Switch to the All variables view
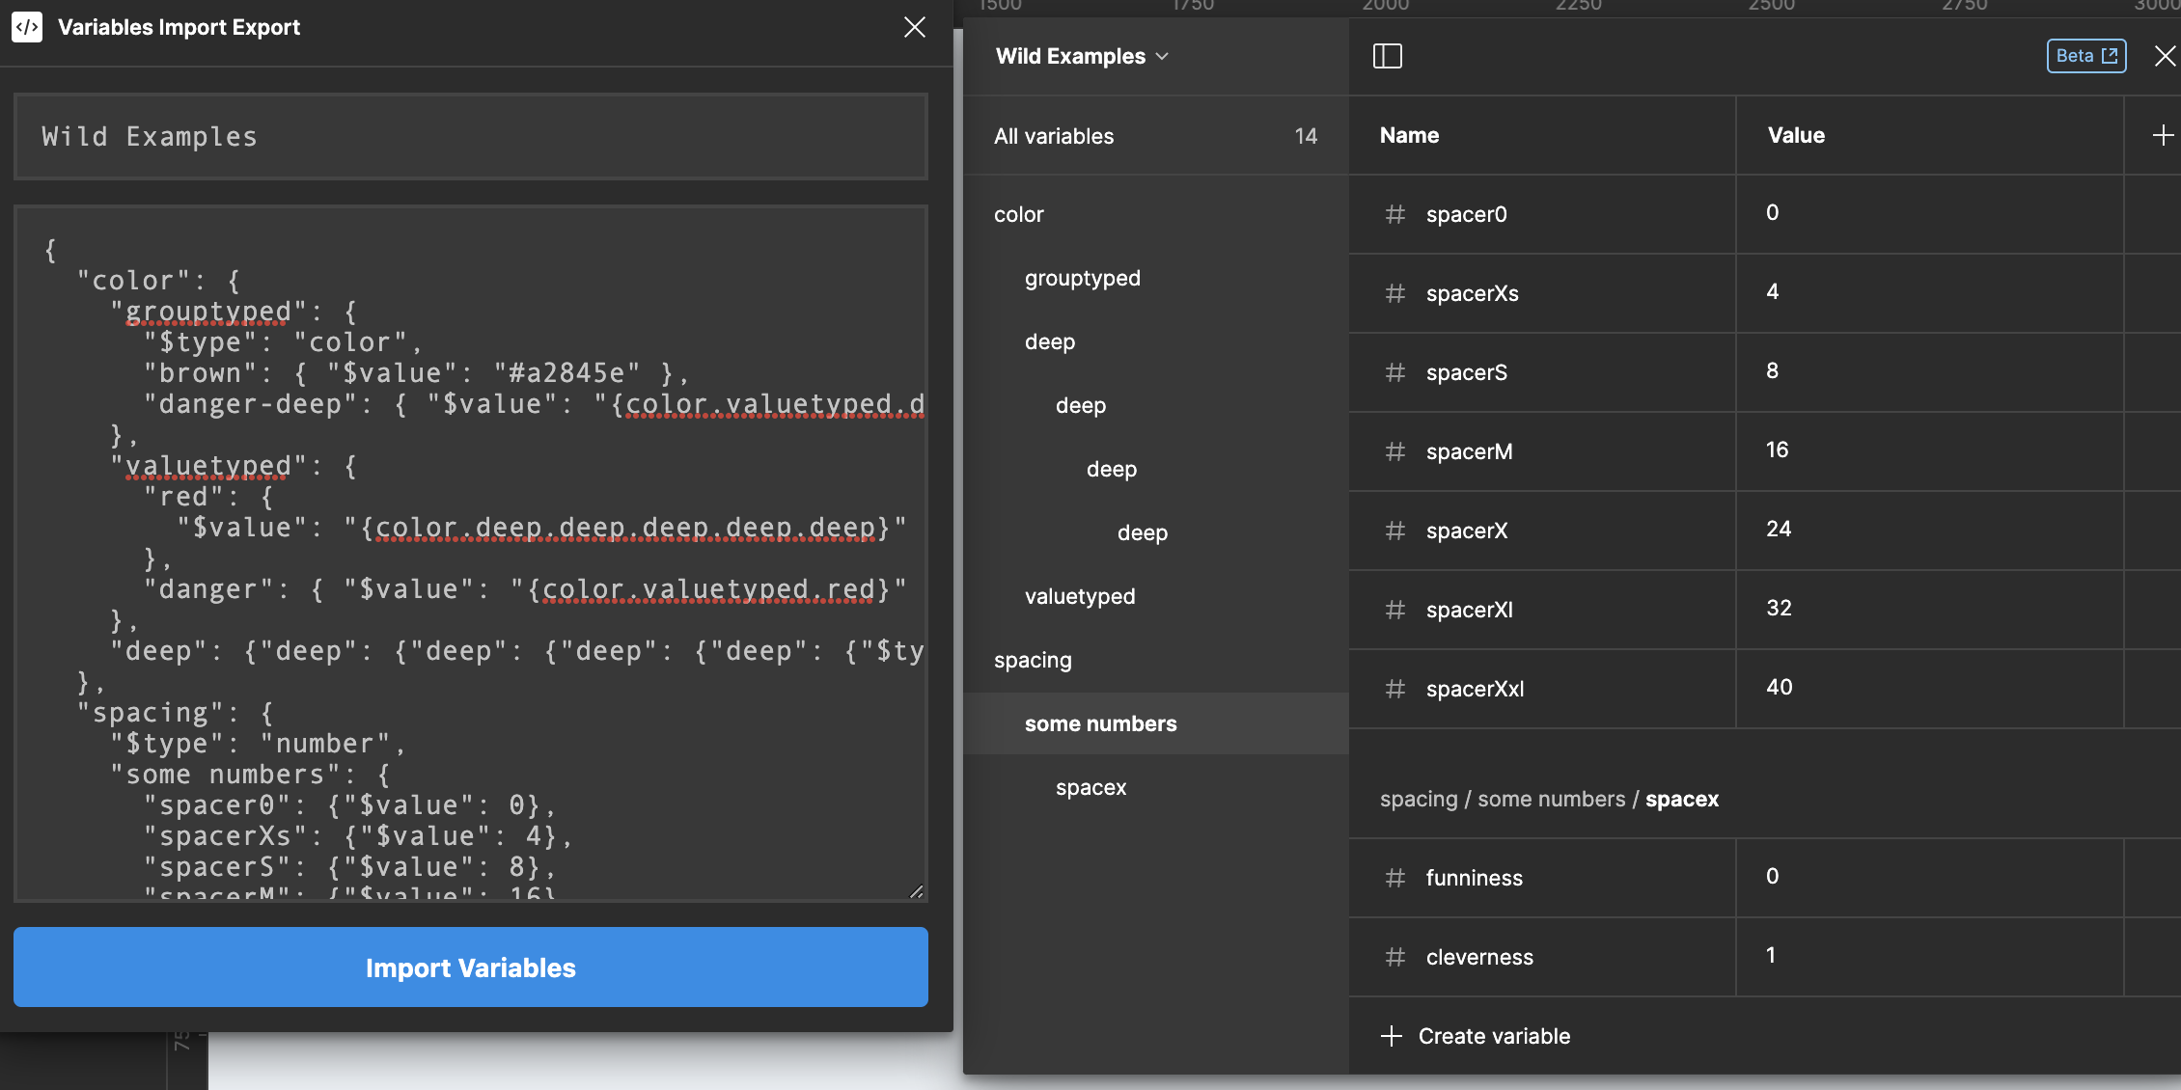The image size is (2181, 1090). pos(1053,136)
